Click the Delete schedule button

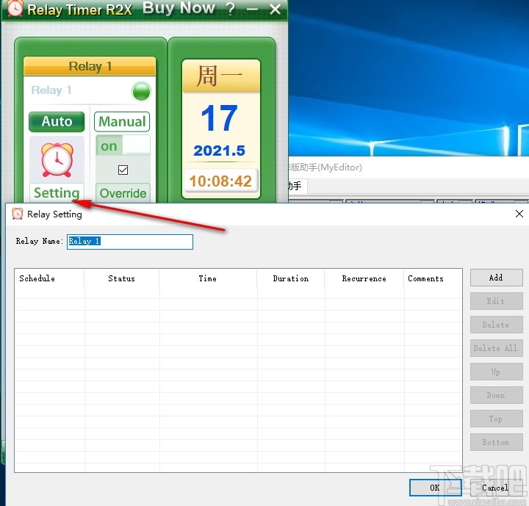(x=496, y=325)
